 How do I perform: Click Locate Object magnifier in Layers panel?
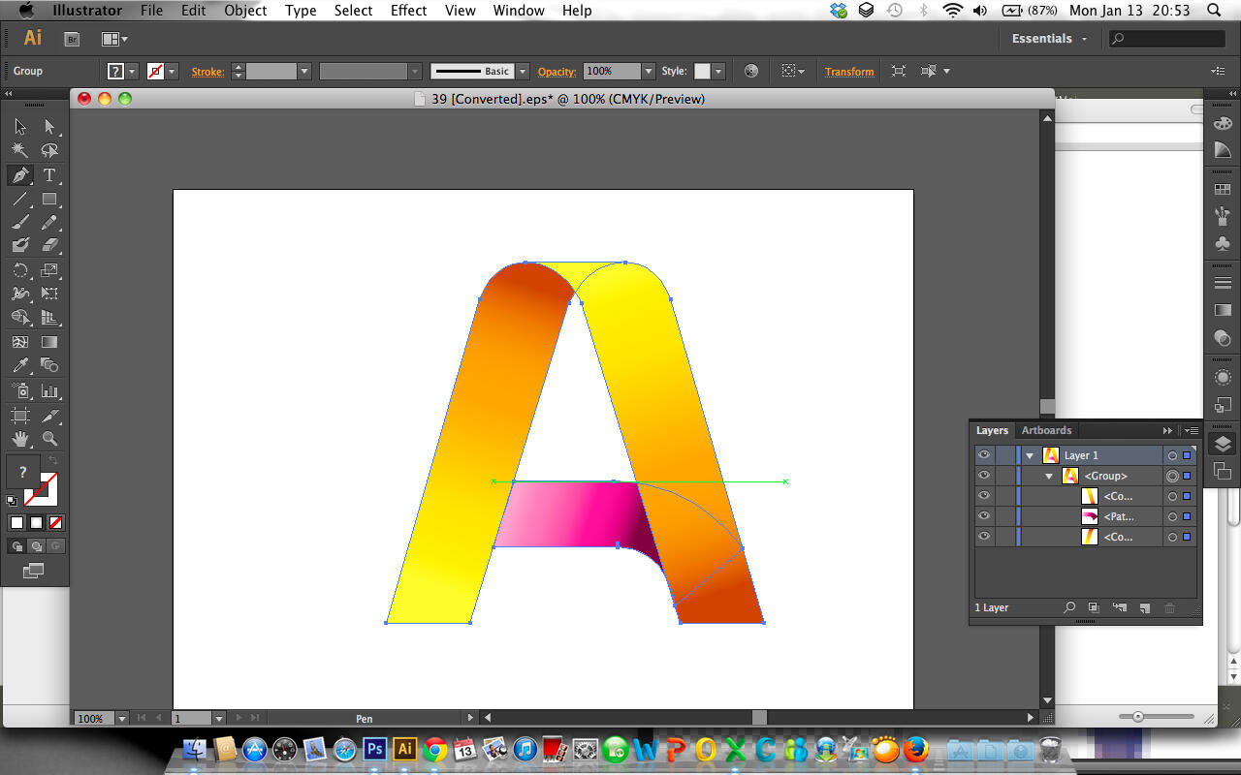click(x=1069, y=608)
